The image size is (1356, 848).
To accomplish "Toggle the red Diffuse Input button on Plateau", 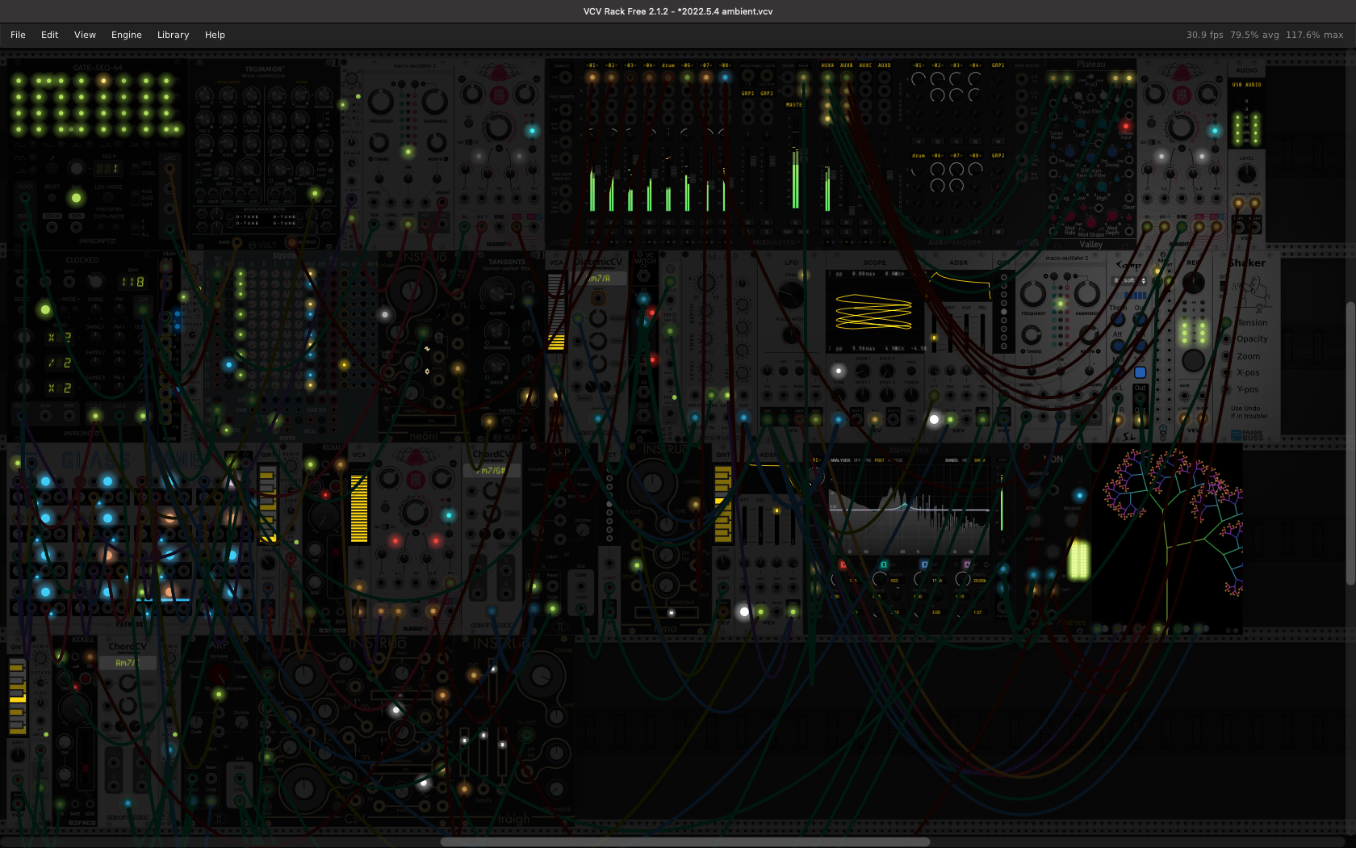I will click(x=1125, y=126).
